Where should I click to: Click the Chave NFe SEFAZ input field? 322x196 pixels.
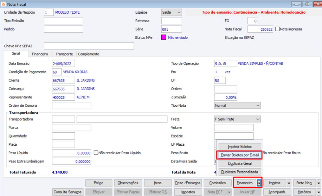(89, 46)
